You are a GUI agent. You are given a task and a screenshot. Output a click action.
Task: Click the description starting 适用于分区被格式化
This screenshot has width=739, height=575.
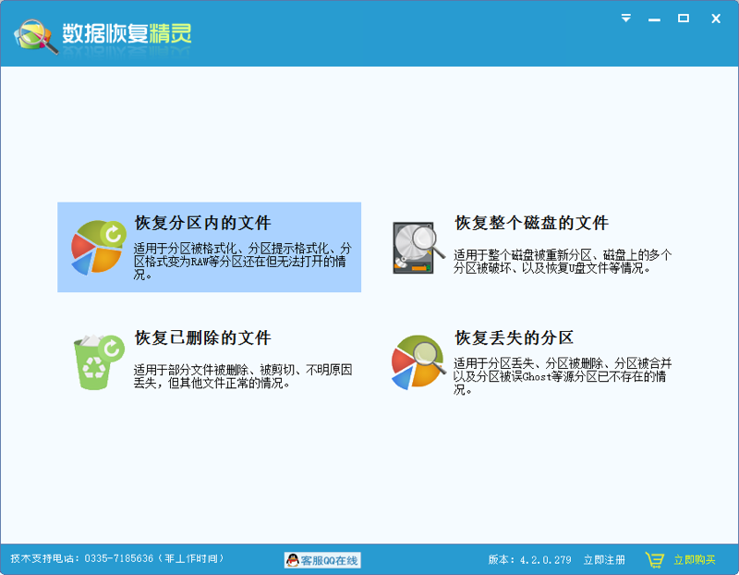pos(242,261)
